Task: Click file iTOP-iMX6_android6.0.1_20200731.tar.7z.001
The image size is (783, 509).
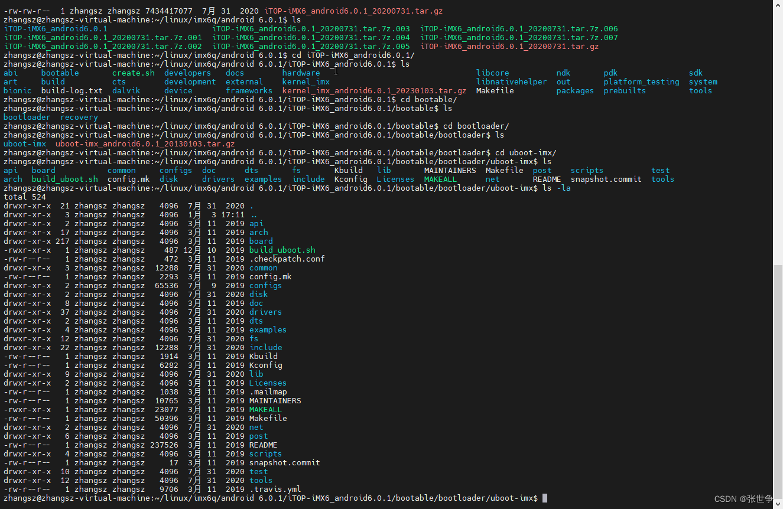Action: pos(103,38)
